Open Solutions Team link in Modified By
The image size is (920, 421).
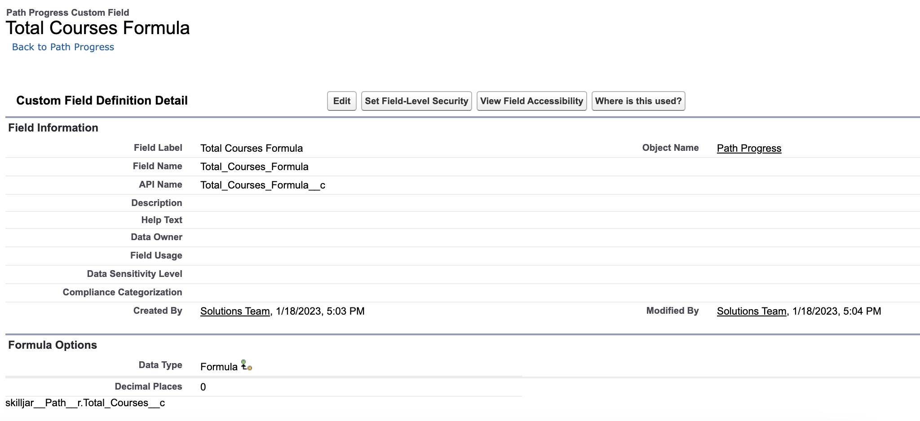(752, 311)
